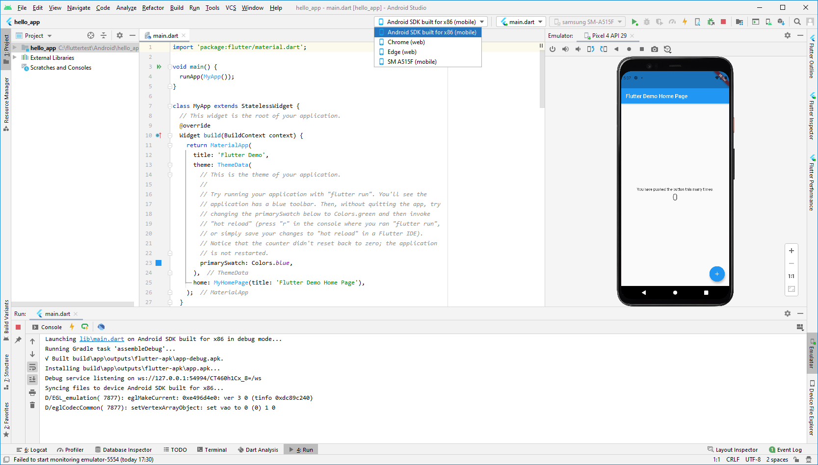Viewport: 818px width, 465px height.
Task: Open the device selector dropdown
Action: [431, 22]
